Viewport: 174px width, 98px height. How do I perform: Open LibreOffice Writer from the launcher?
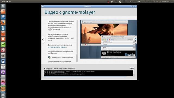[x=3, y=28]
